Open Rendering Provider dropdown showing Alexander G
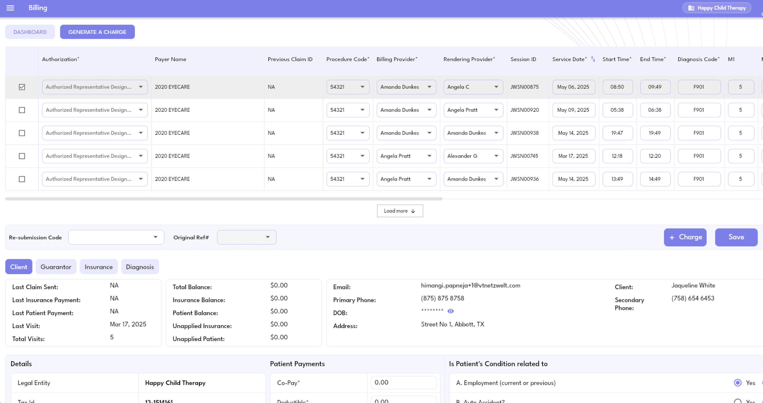Screen dimensions: 763x403 (x=473, y=156)
